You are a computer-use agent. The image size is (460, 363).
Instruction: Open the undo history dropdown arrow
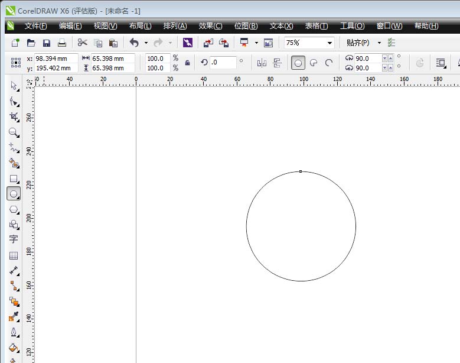coord(146,43)
